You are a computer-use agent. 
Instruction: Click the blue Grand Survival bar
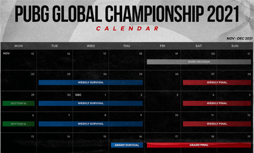click(127, 145)
